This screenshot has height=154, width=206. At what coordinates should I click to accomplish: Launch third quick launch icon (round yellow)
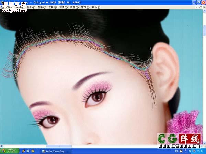click(33, 151)
